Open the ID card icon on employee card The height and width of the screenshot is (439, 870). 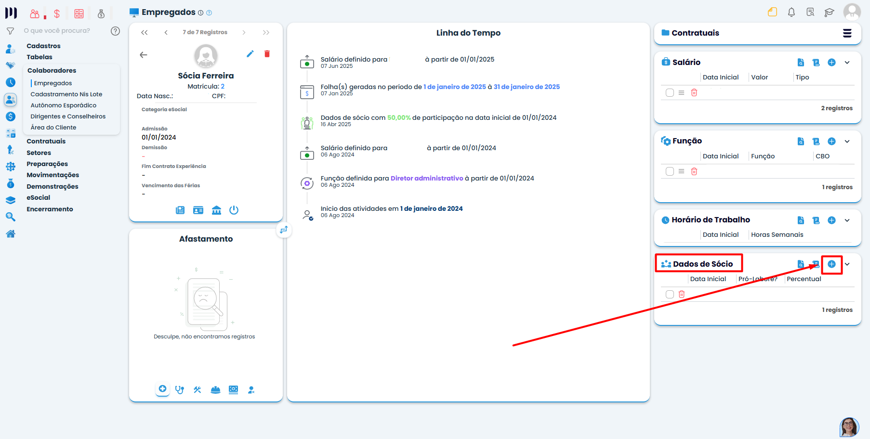coord(198,210)
